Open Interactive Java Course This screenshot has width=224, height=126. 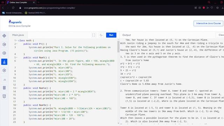(208, 23)
